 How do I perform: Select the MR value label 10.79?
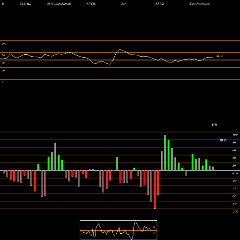(x=223, y=140)
